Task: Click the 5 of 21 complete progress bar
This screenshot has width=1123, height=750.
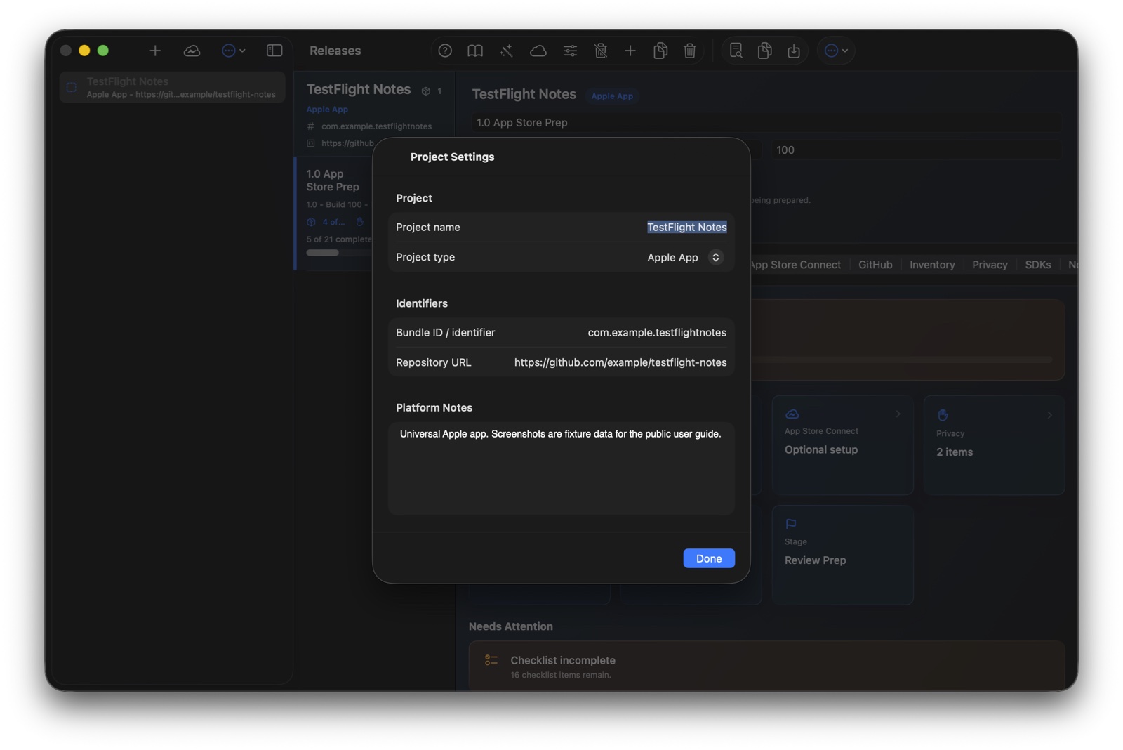Action: coord(340,253)
